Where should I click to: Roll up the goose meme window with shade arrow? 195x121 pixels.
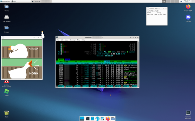coord(34,37)
